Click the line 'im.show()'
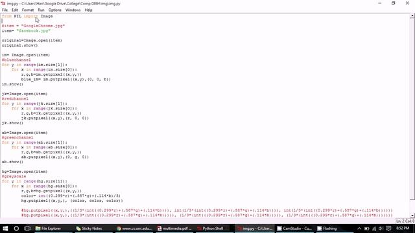This screenshot has height=233, width=415. coord(12,84)
